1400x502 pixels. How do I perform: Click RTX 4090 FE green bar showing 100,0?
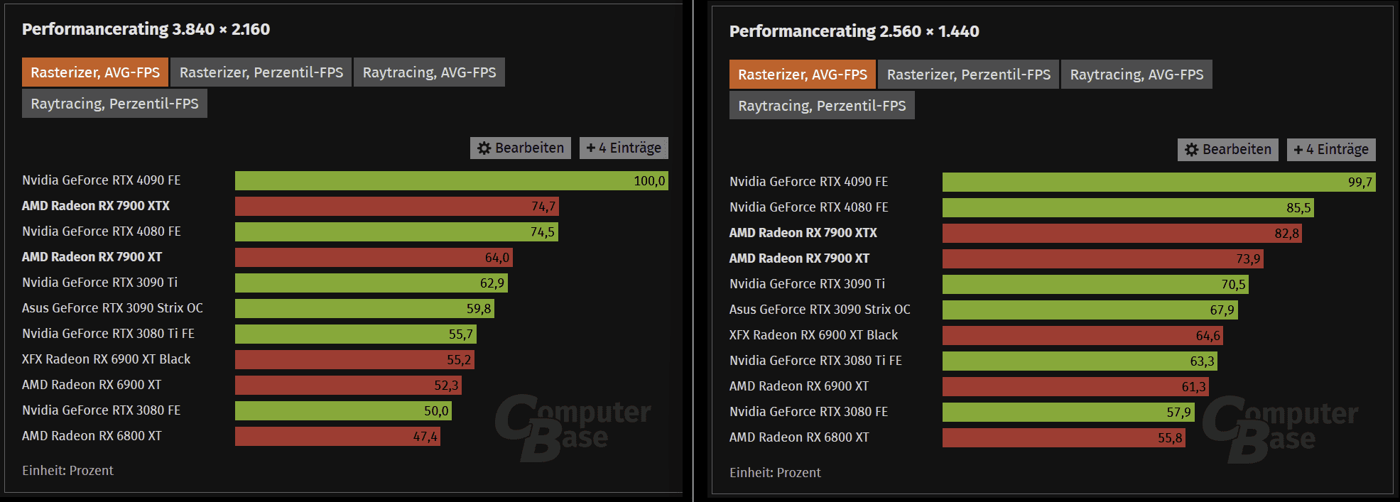click(x=451, y=181)
